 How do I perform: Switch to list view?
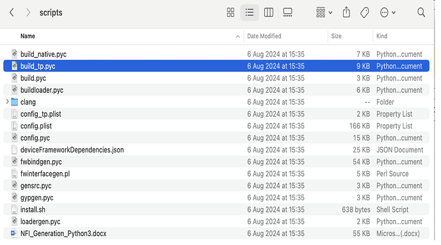click(250, 13)
